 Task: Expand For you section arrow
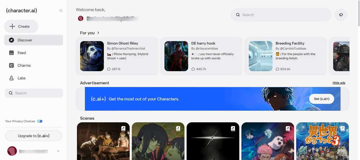point(98,33)
